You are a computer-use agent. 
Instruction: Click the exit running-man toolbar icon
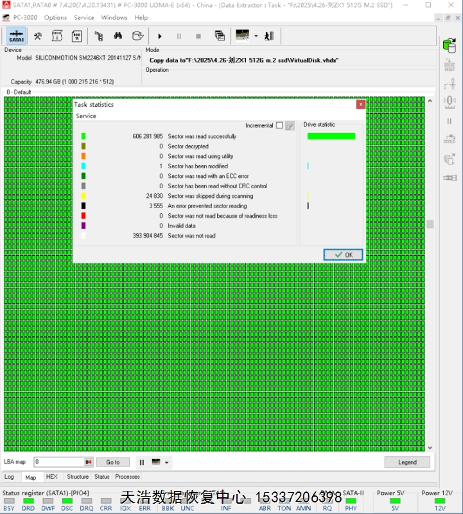(269, 36)
